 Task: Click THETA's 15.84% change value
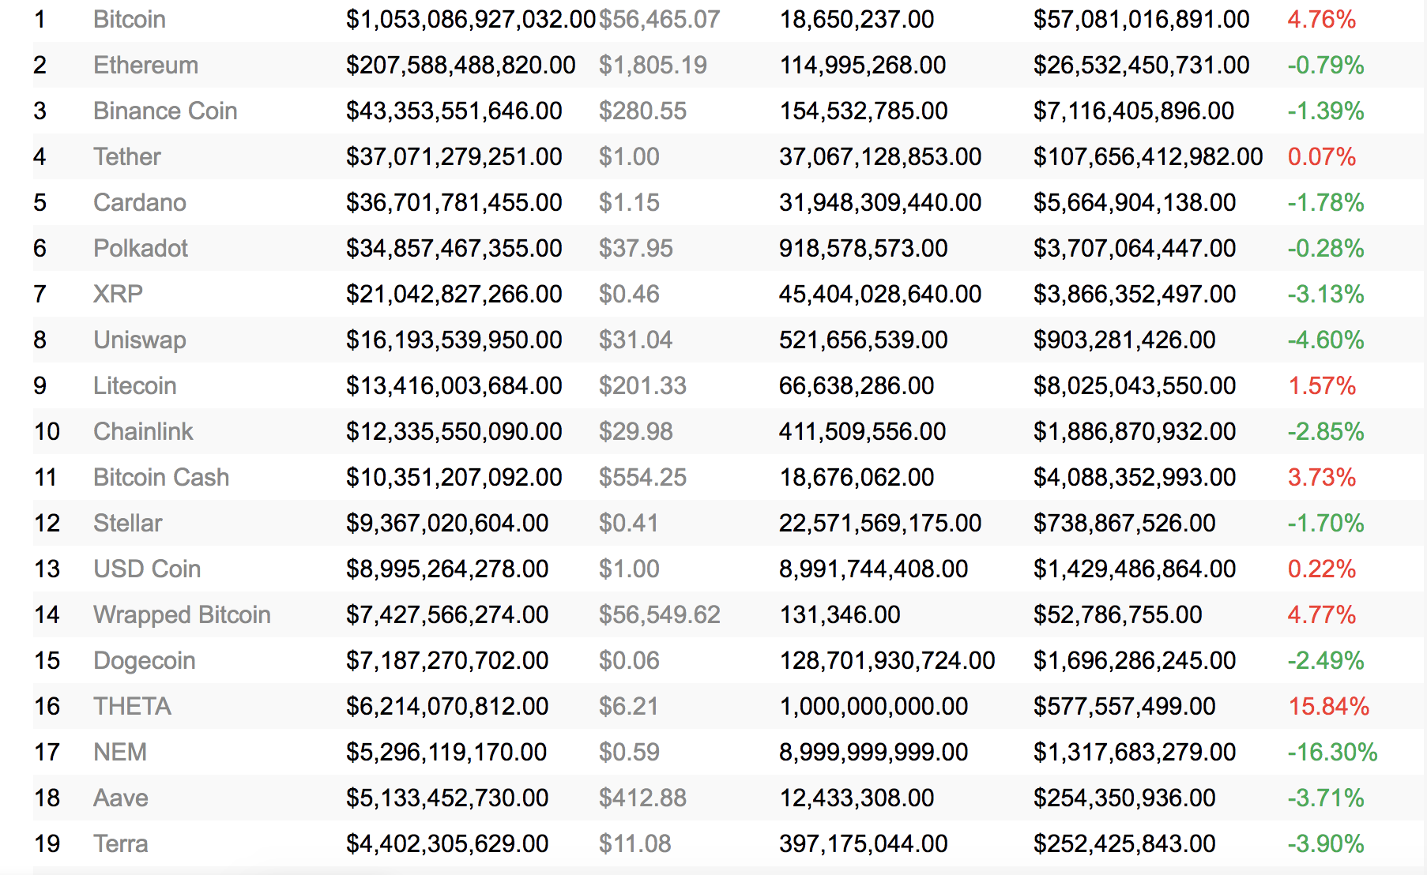click(1328, 706)
